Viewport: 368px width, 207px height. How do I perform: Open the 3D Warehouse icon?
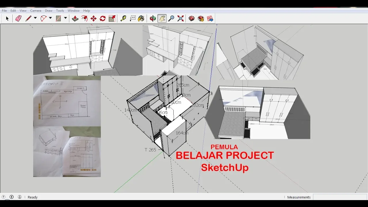click(192, 19)
